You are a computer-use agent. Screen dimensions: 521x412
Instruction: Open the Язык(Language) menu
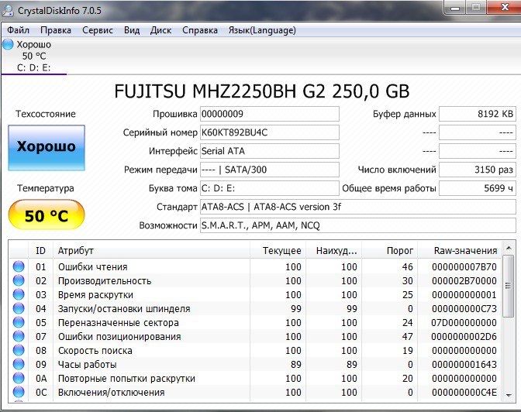262,30
